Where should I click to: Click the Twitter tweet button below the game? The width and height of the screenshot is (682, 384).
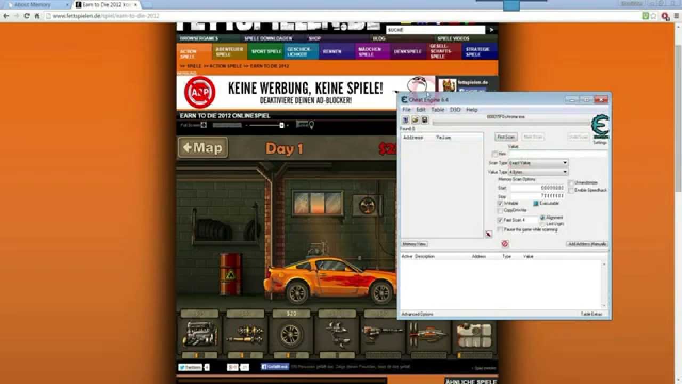(x=190, y=367)
